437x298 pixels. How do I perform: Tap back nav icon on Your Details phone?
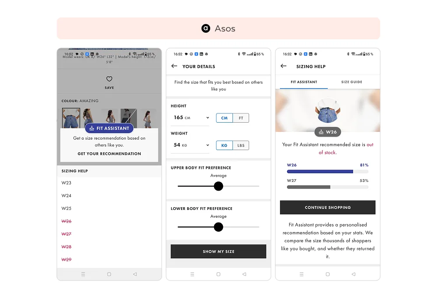[x=244, y=274]
